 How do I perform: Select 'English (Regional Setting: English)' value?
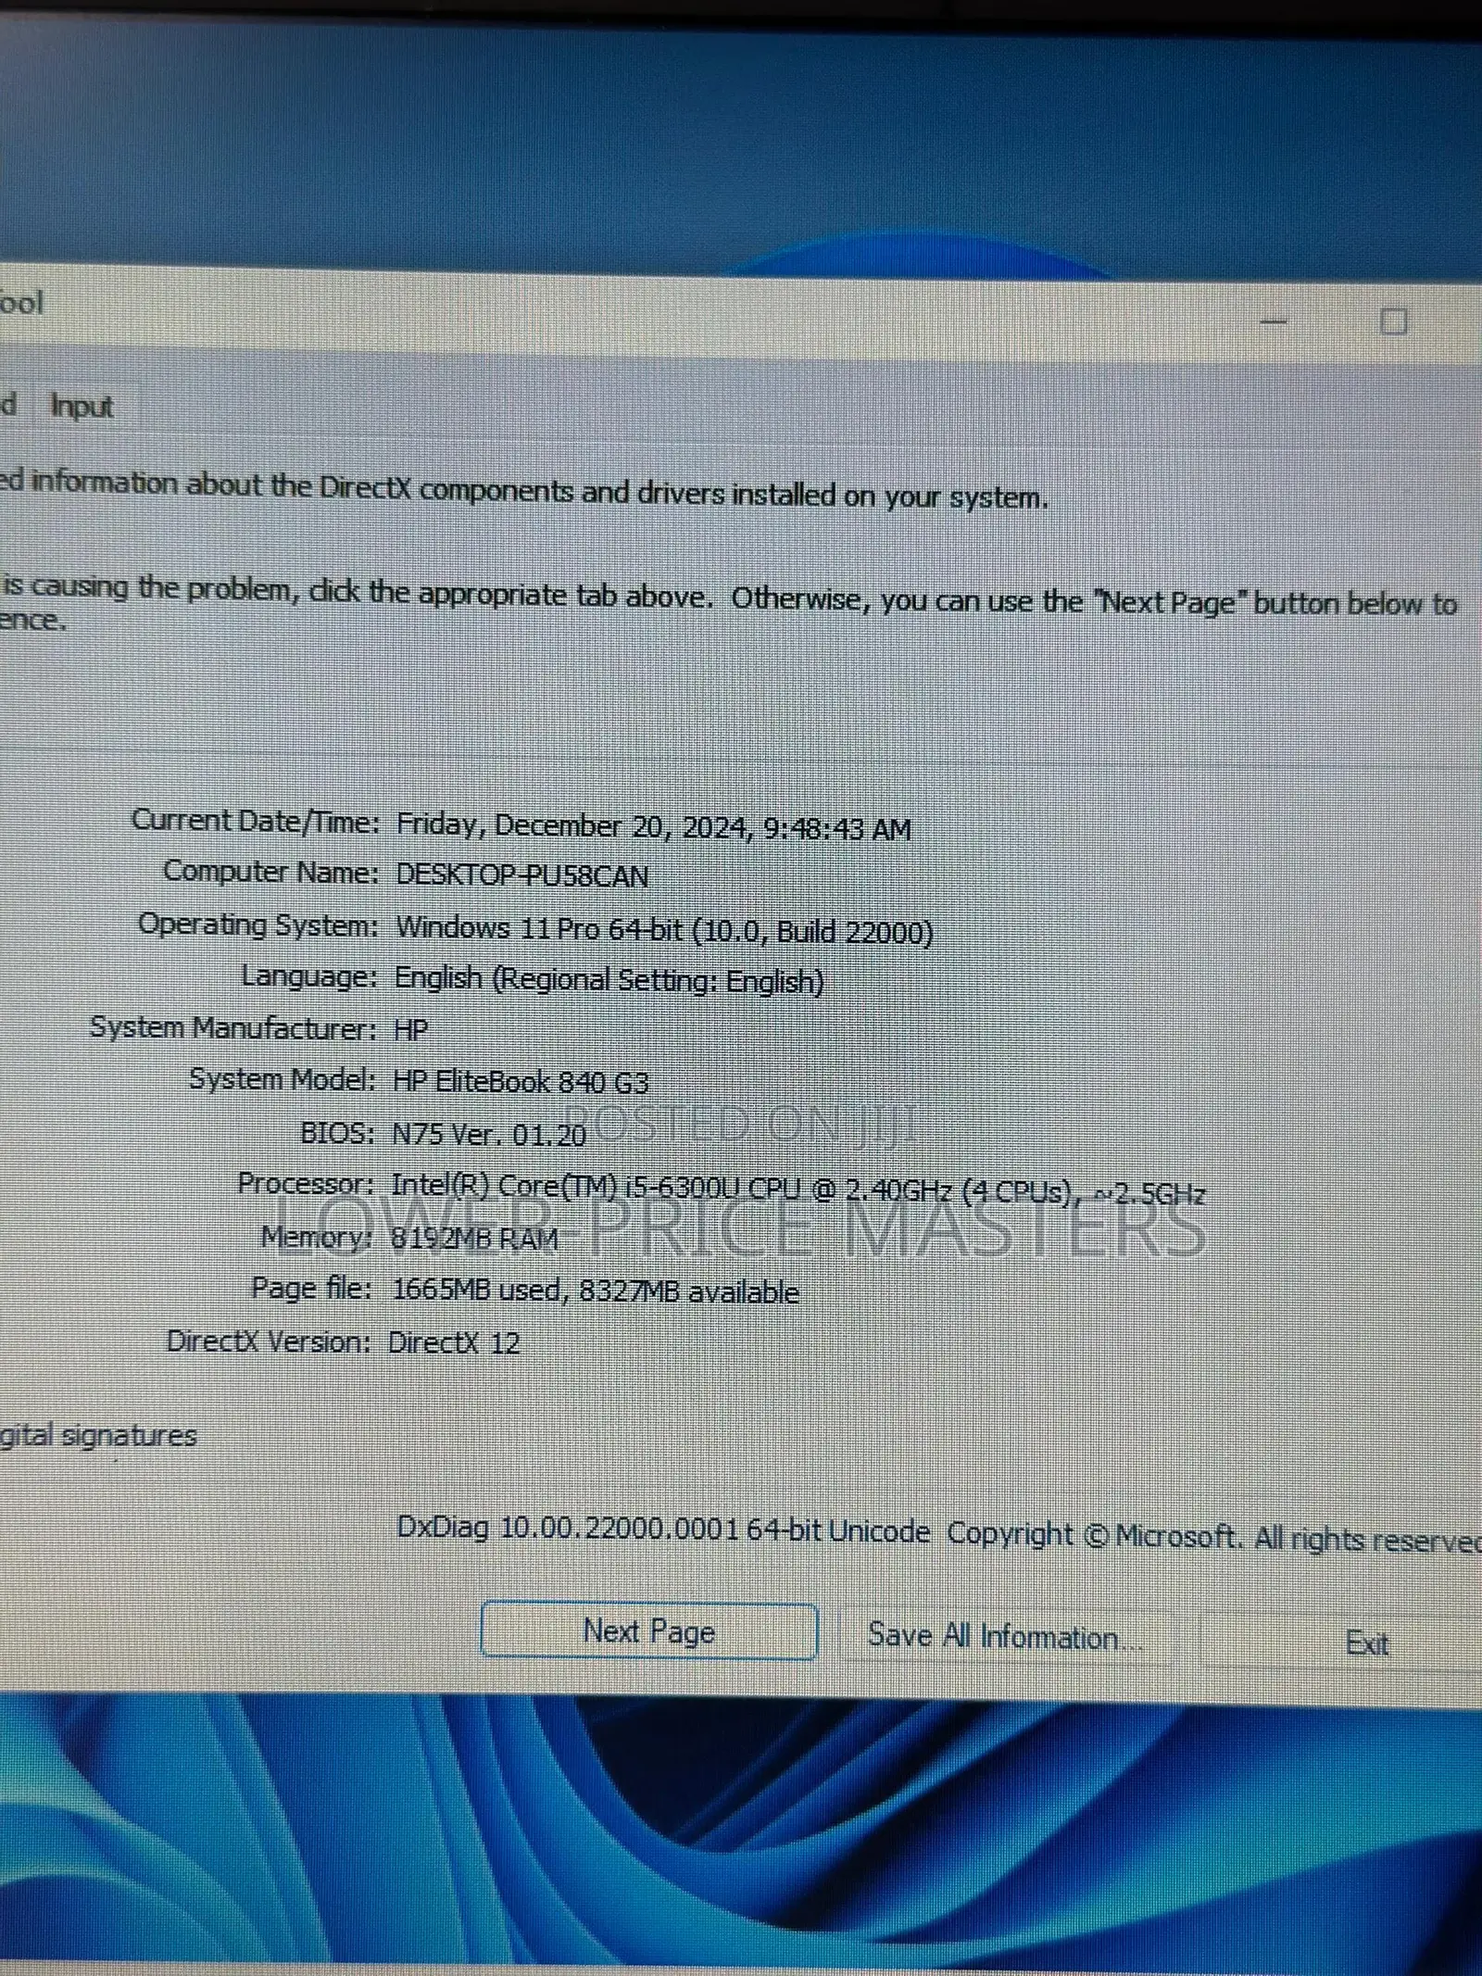click(x=609, y=979)
